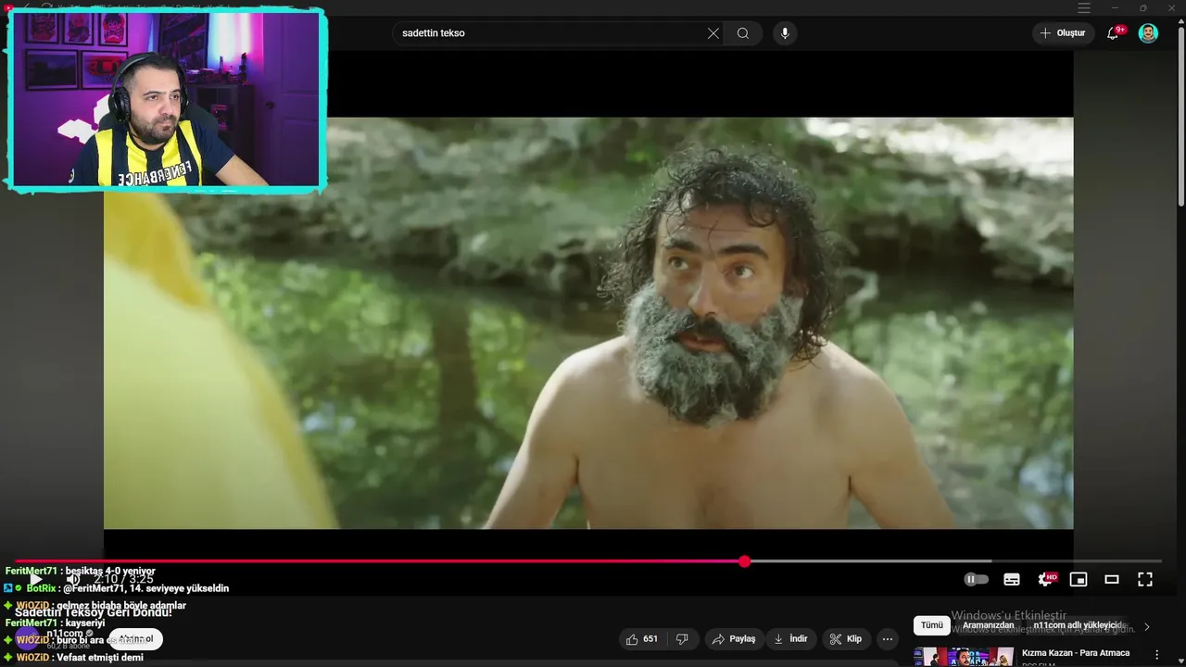
Task: Select the Tümü filter chip
Action: [931, 625]
